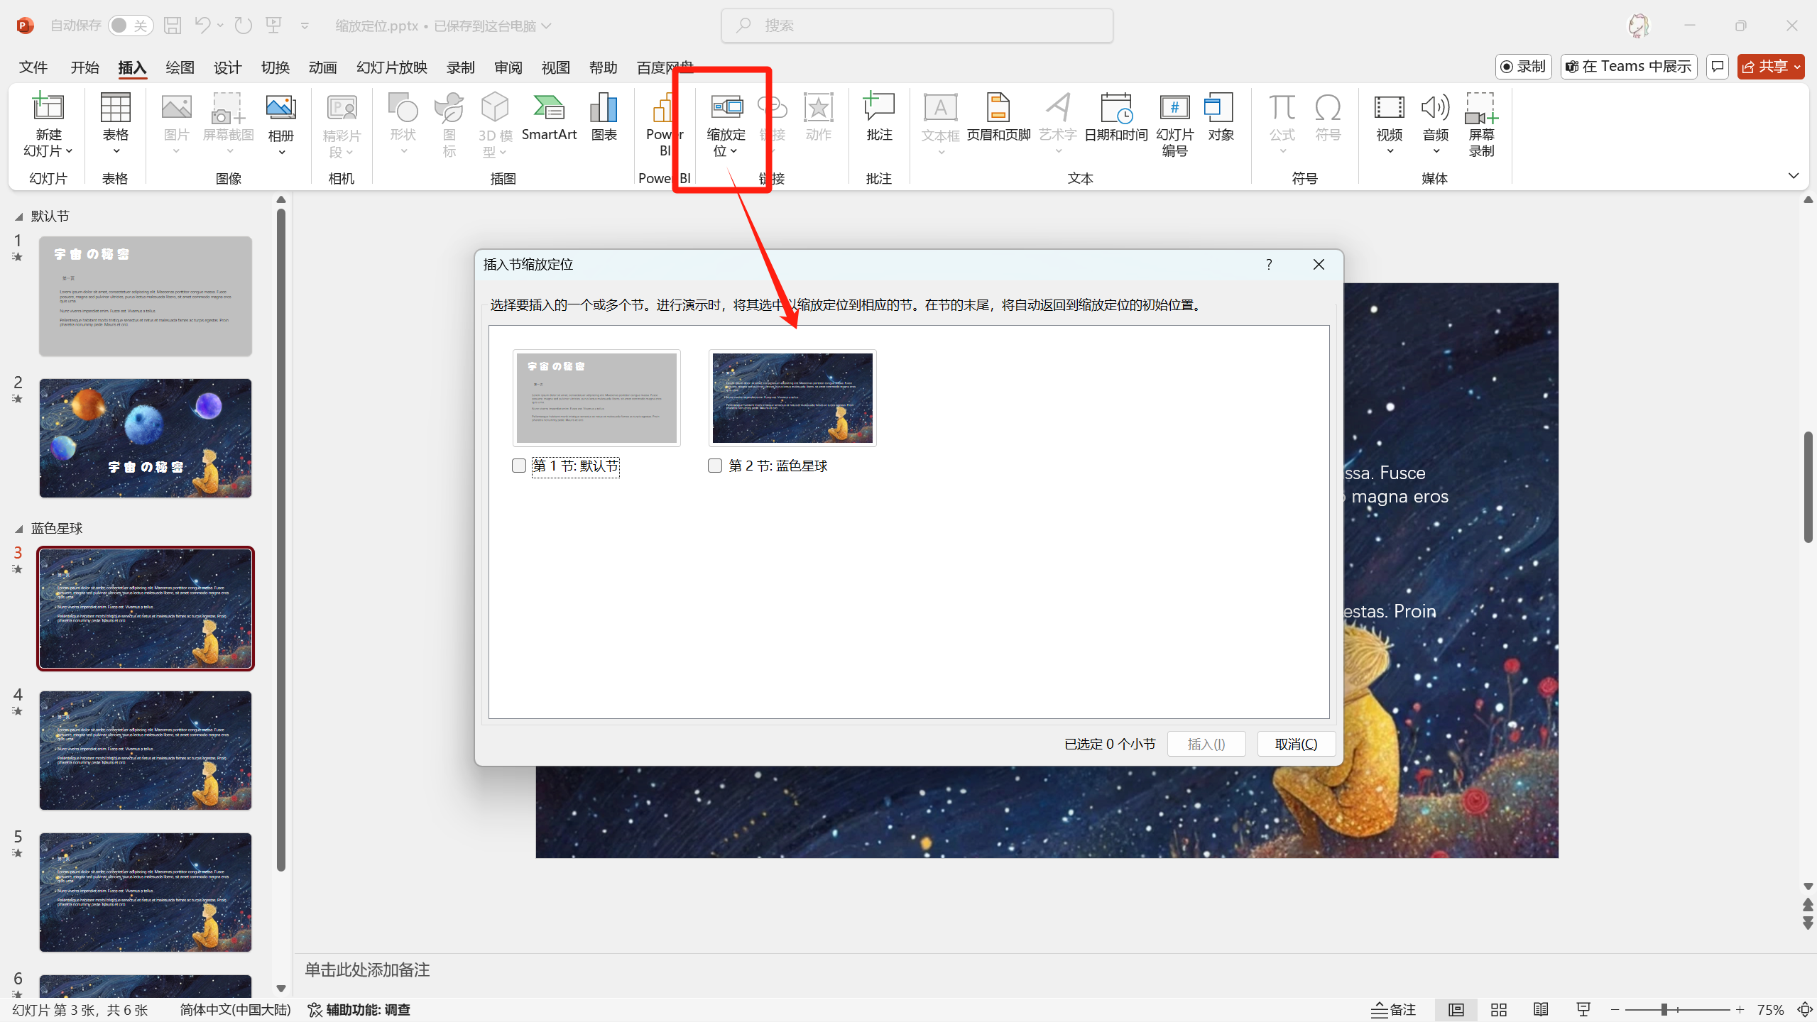Switch to the Home (开始) tab
This screenshot has height=1022, width=1817.
pyautogui.click(x=84, y=67)
